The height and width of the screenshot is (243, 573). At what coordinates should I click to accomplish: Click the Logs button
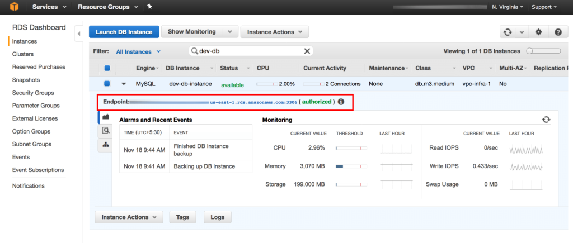pos(218,217)
